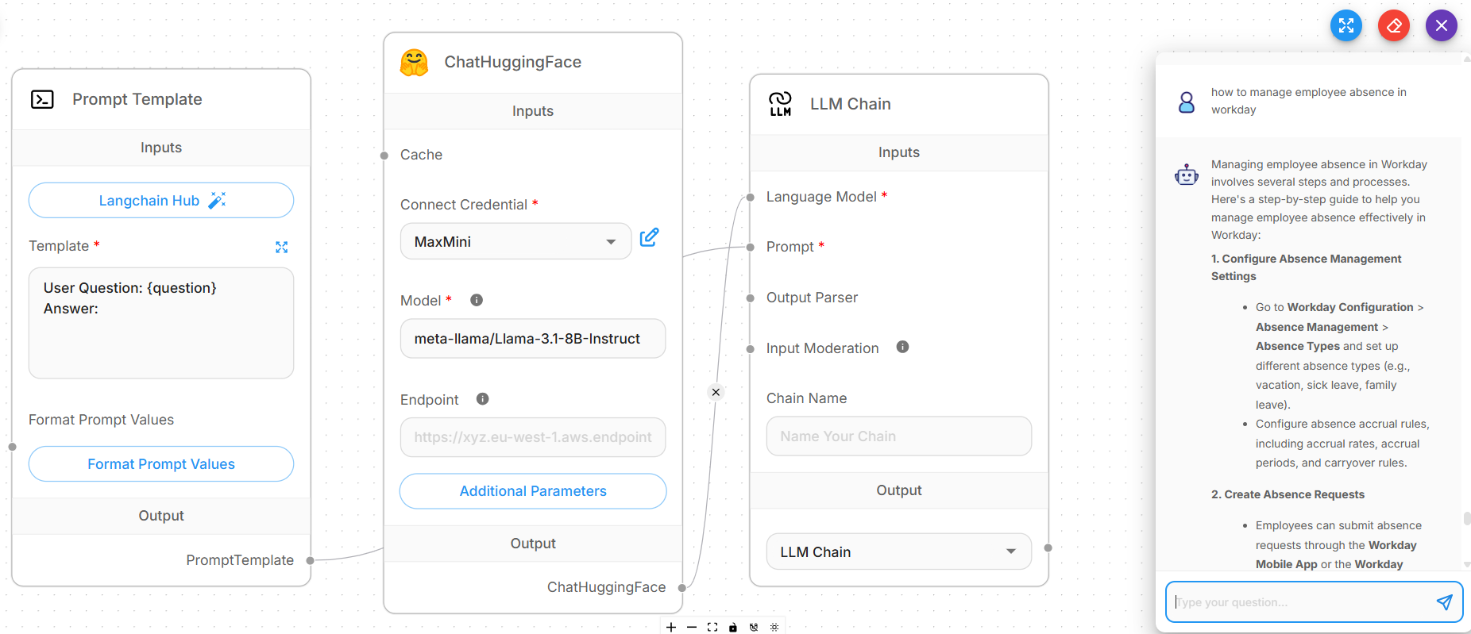
Task: Zoom out on the flow canvas
Action: 692,627
